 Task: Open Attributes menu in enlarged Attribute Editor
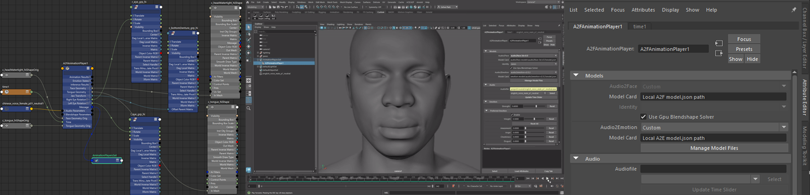point(643,10)
